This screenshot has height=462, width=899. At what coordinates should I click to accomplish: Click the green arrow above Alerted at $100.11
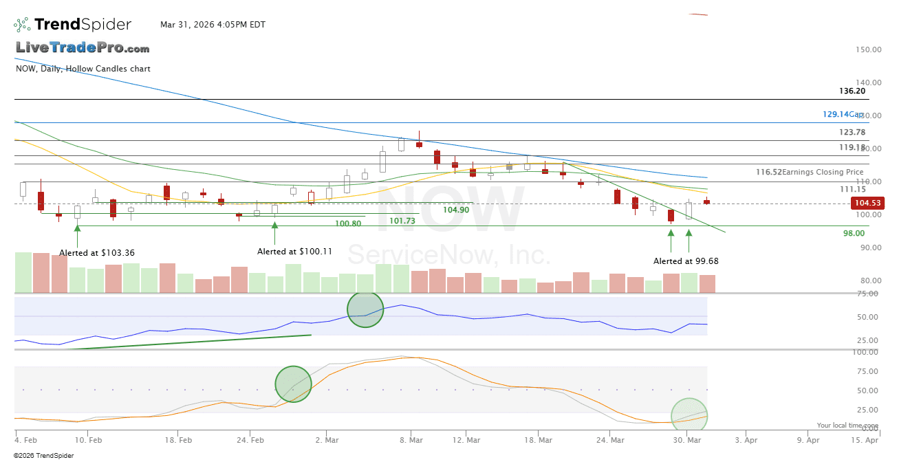click(x=275, y=233)
